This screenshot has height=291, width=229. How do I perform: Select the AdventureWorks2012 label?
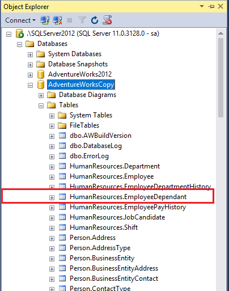click(80, 74)
